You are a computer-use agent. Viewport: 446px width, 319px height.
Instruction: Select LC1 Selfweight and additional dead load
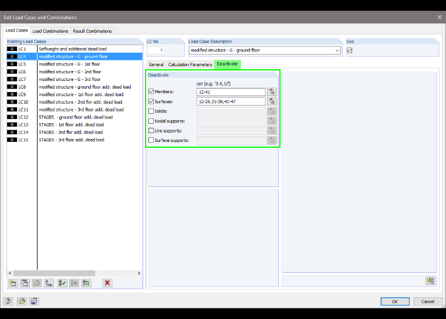click(75, 49)
